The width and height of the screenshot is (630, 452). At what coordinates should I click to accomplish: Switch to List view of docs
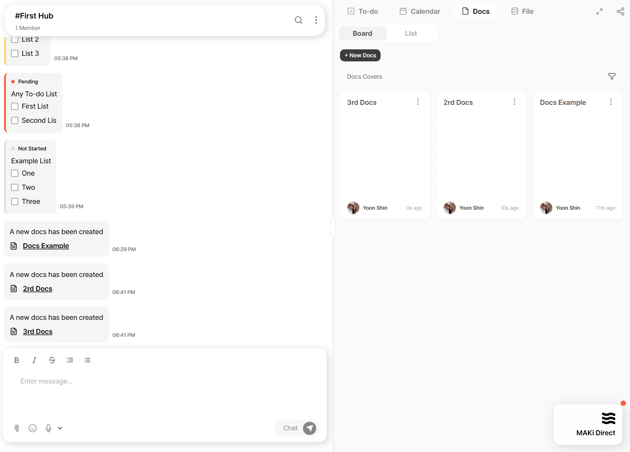point(411,33)
